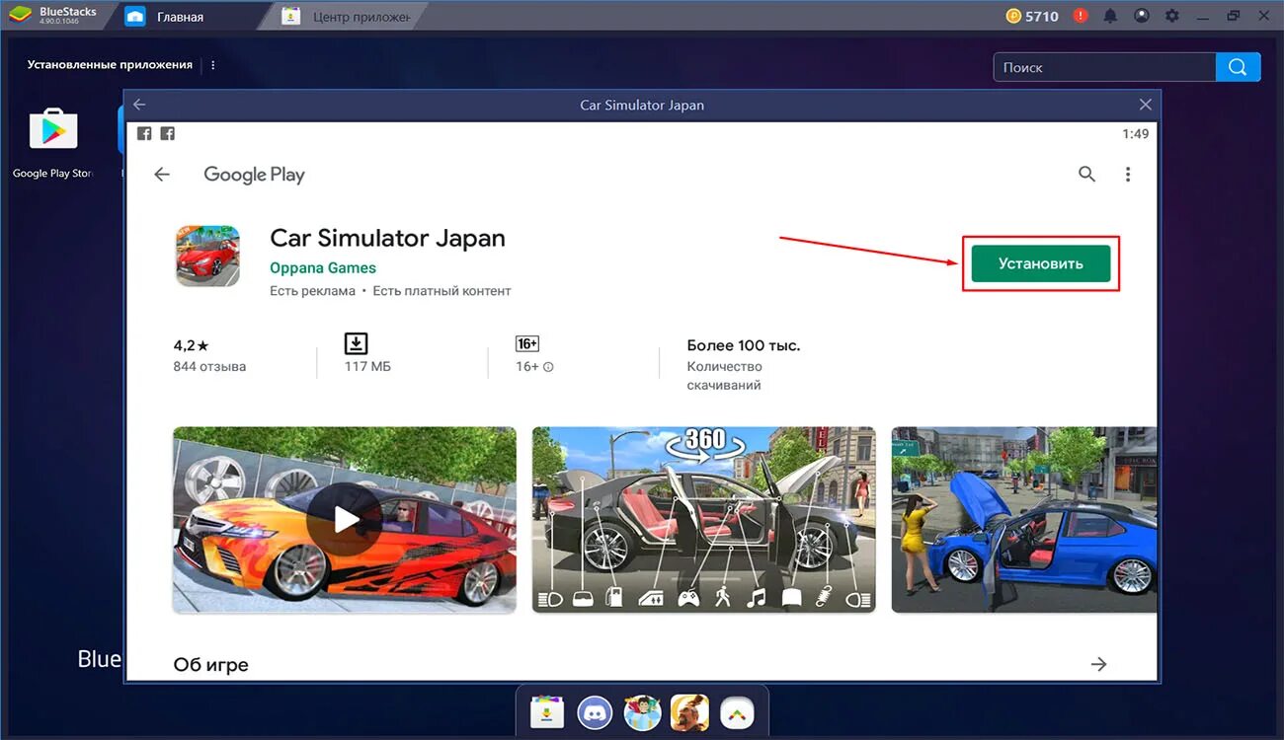Viewport: 1284px width, 740px height.
Task: Open the account profile circle icon
Action: pos(1142,16)
